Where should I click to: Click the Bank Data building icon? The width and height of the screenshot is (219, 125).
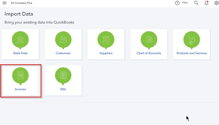(x=20, y=40)
